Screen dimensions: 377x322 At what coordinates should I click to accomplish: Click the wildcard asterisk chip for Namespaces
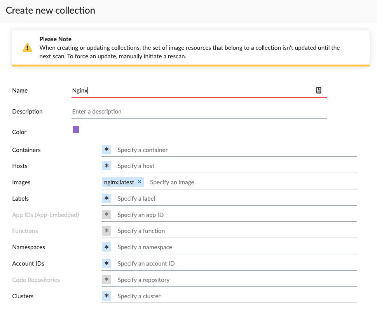click(106, 247)
